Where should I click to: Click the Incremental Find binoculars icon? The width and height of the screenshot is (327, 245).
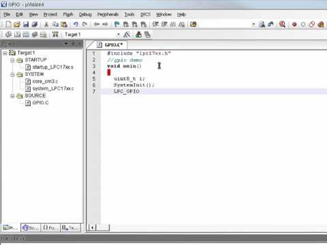tap(270, 24)
